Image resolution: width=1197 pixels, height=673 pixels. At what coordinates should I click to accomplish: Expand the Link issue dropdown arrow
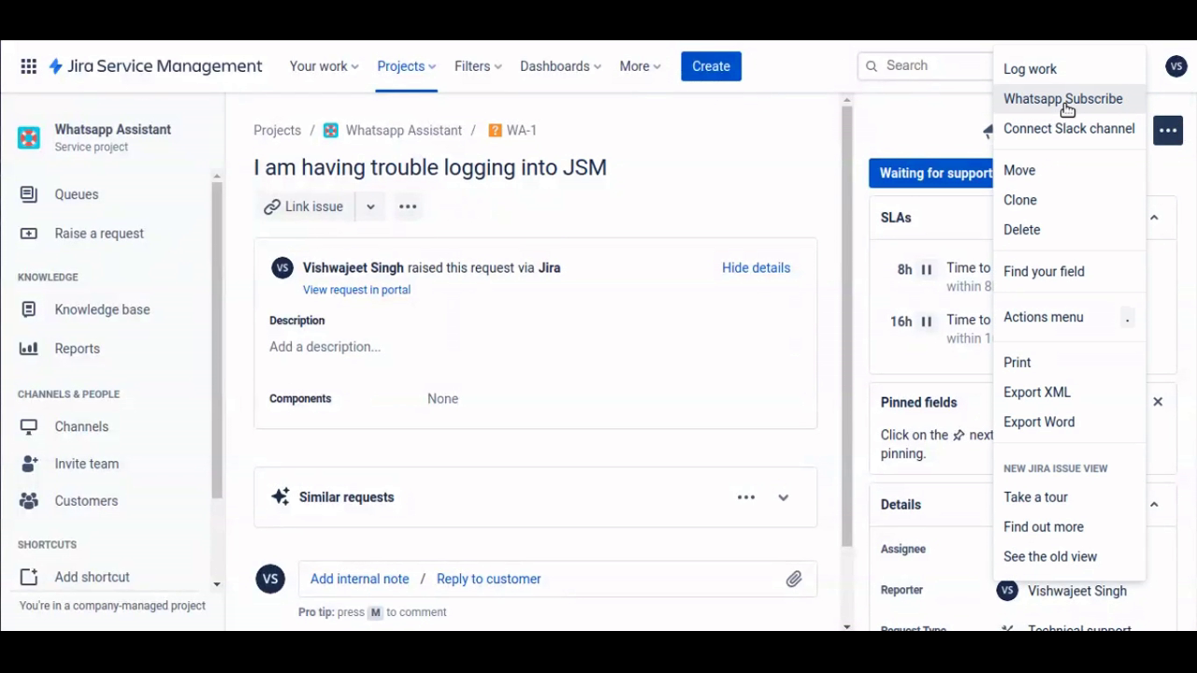tap(370, 207)
